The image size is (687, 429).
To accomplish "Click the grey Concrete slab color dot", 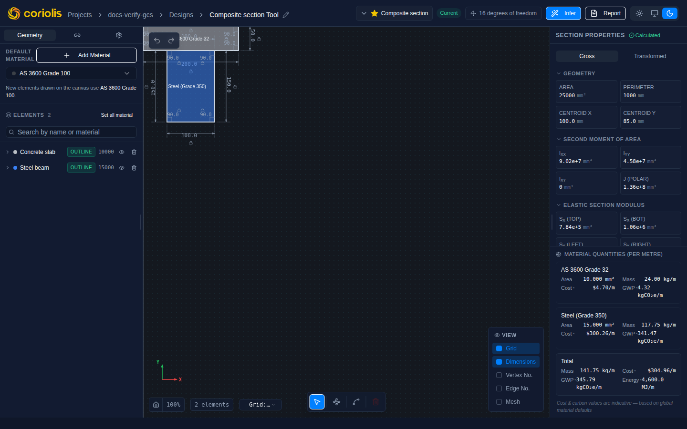I will point(15,152).
